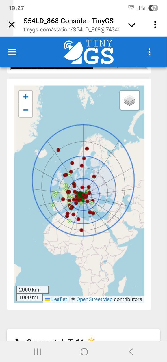Open the browser three-dot options menu
The image size is (167, 362).
pyautogui.click(x=155, y=25)
